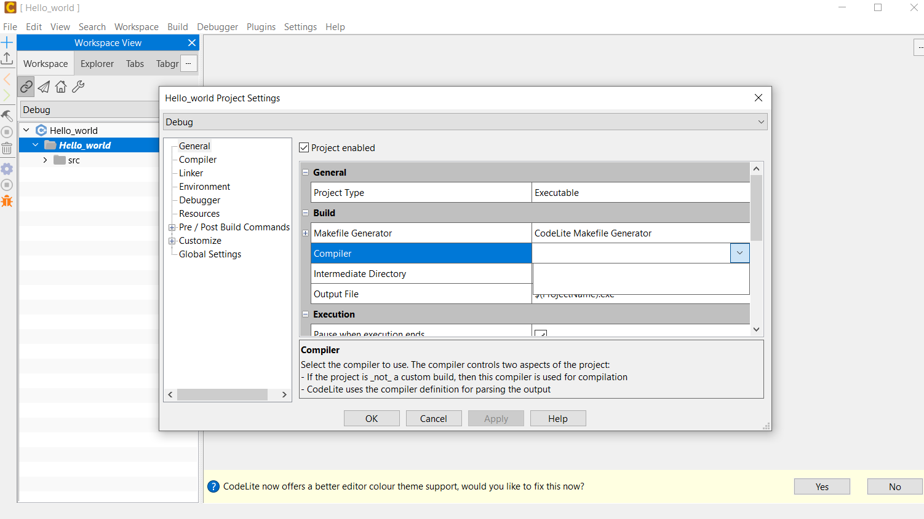
Task: Open settings via the wrench icon
Action: point(78,86)
